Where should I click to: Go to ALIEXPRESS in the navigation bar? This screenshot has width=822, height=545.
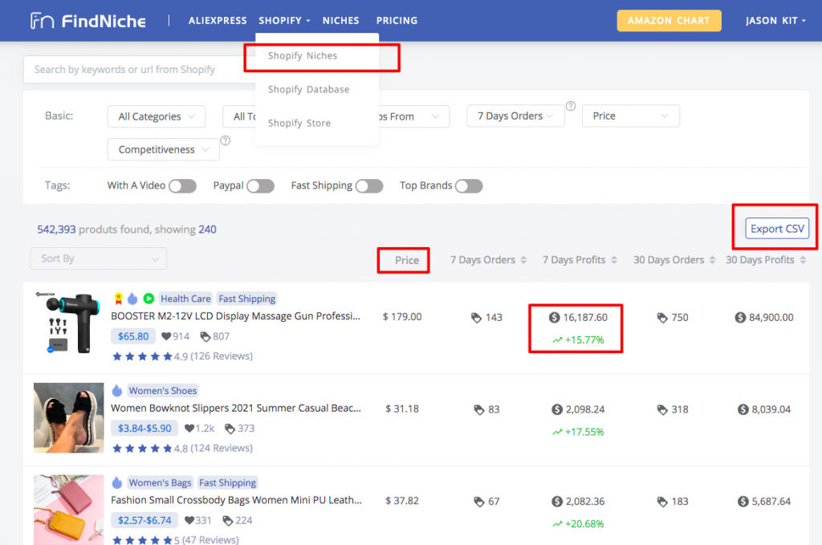(218, 21)
